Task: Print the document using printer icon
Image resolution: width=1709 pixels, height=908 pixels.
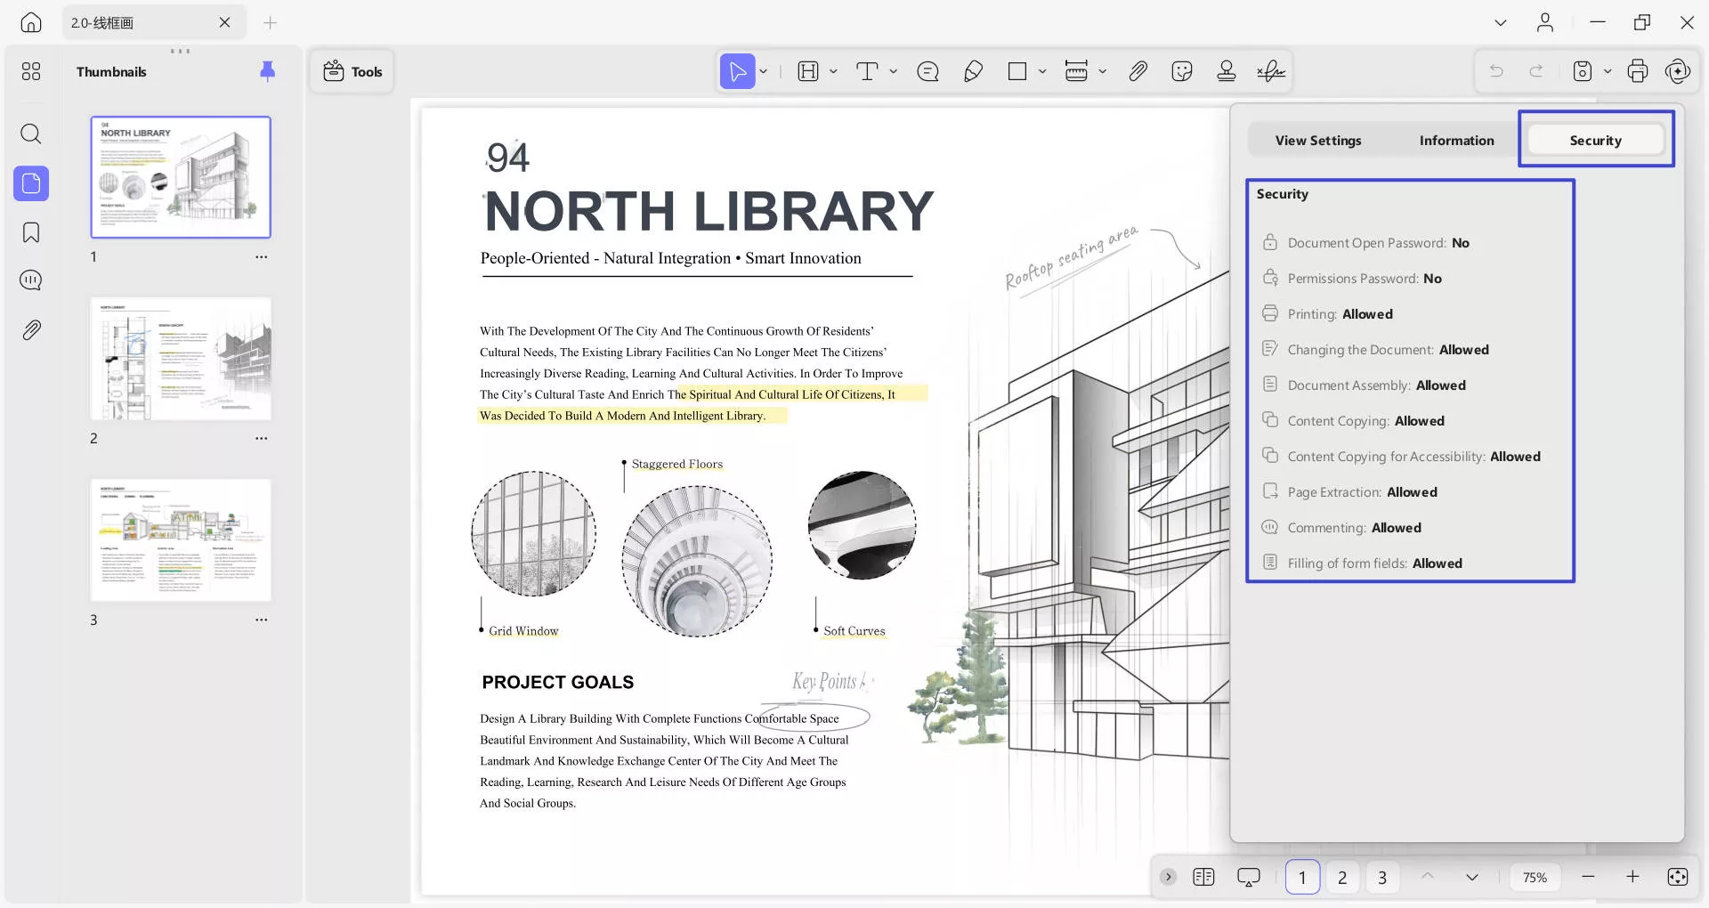Action: (x=1637, y=71)
